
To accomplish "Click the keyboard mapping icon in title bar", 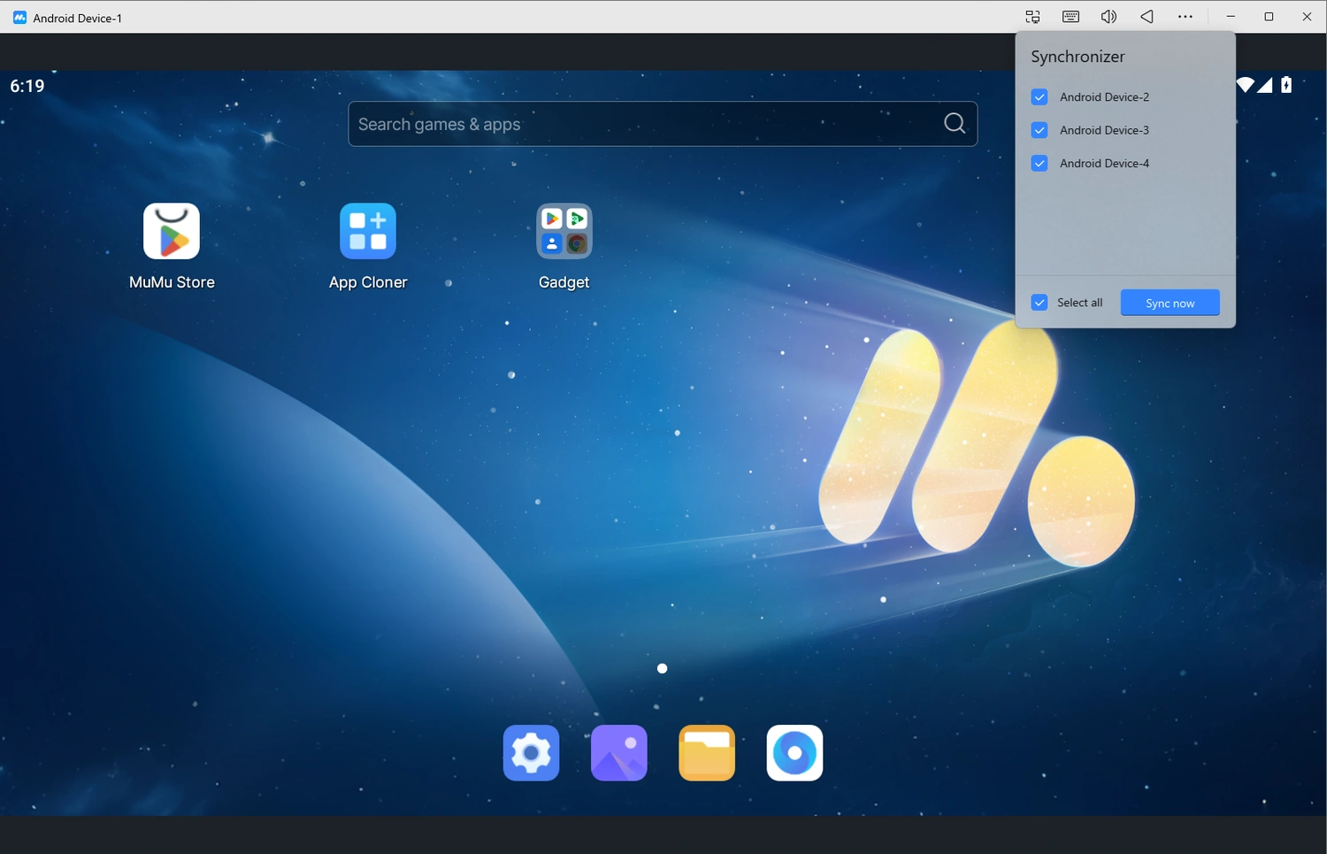I will (x=1070, y=16).
